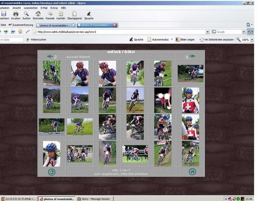Click the home icon on gallery page

pyautogui.click(x=52, y=172)
